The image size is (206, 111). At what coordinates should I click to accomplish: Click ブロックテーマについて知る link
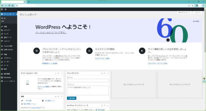click(x=157, y=63)
